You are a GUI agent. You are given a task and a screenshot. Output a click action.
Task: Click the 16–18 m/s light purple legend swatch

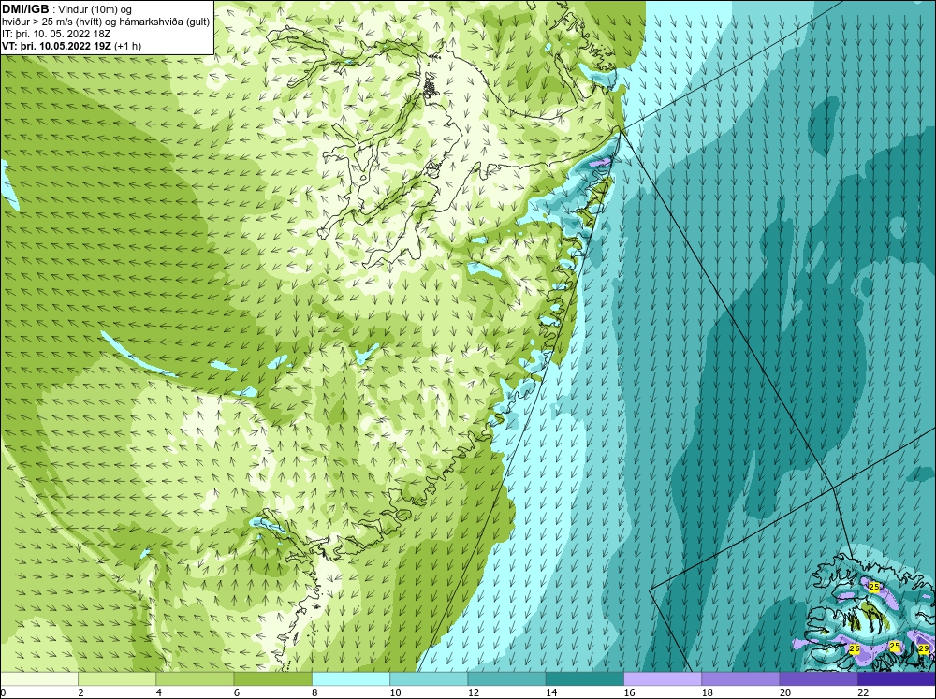[x=663, y=678]
